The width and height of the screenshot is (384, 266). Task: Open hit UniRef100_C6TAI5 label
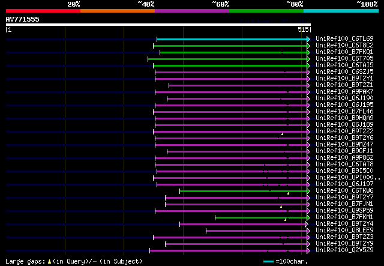coord(344,65)
